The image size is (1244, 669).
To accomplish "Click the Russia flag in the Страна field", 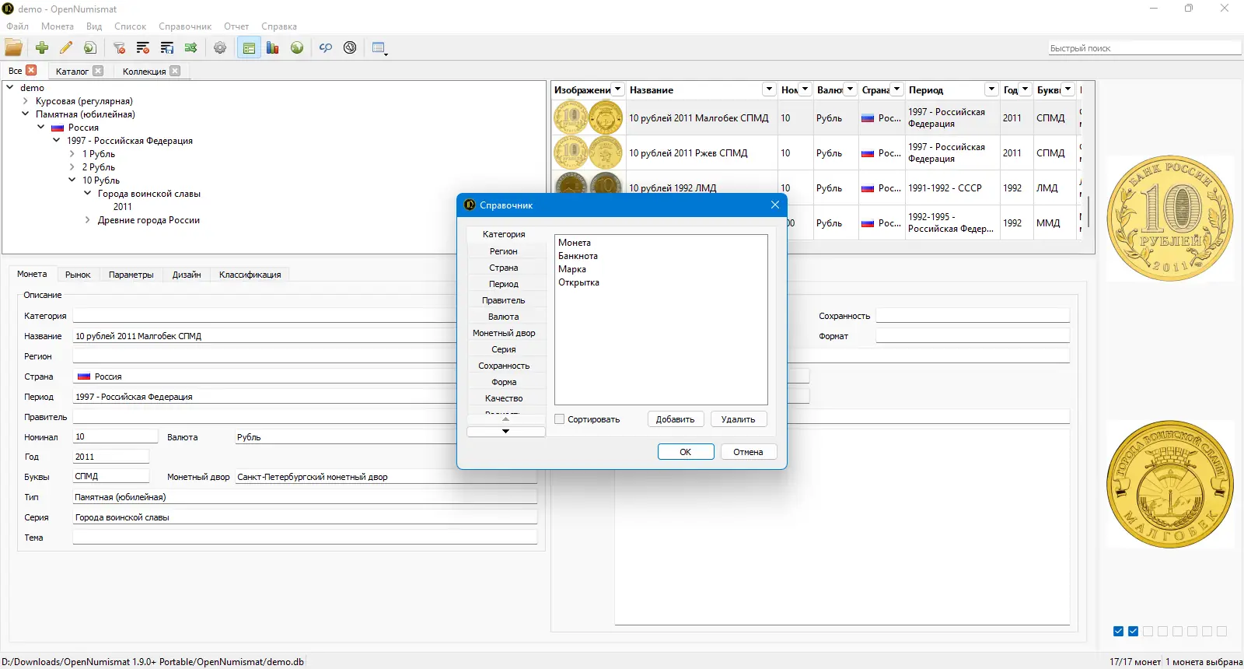I will [x=84, y=377].
